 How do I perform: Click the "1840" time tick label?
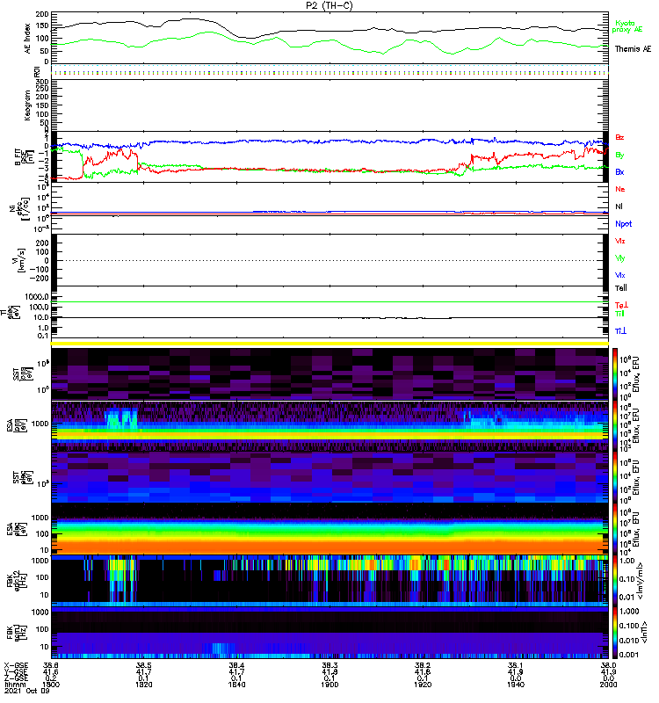tap(236, 685)
